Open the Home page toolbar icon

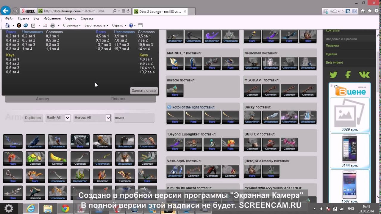(7, 25)
